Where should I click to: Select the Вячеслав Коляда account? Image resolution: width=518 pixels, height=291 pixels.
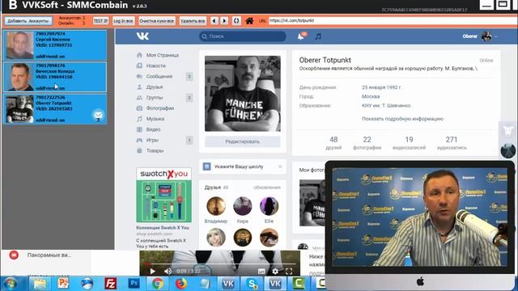[55, 77]
